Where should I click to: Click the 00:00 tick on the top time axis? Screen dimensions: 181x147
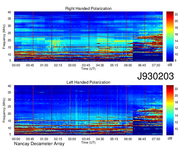(x=16, y=65)
